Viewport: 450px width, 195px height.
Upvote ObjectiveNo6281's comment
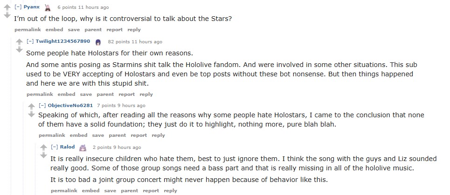[x=31, y=106]
